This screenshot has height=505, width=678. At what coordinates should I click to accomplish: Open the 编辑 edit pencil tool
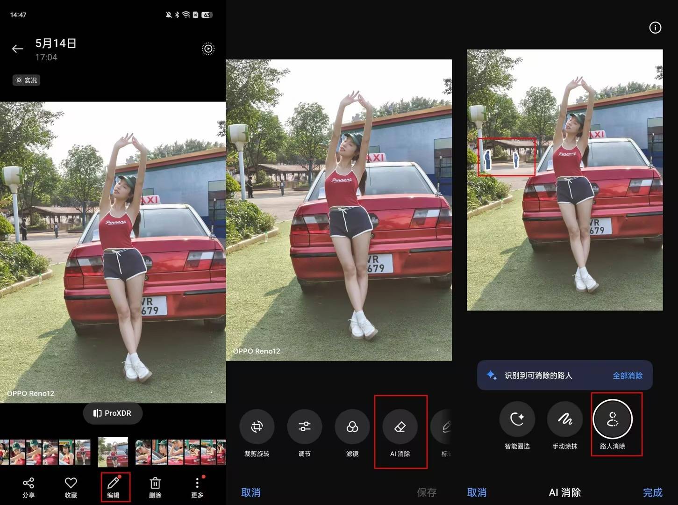click(114, 487)
